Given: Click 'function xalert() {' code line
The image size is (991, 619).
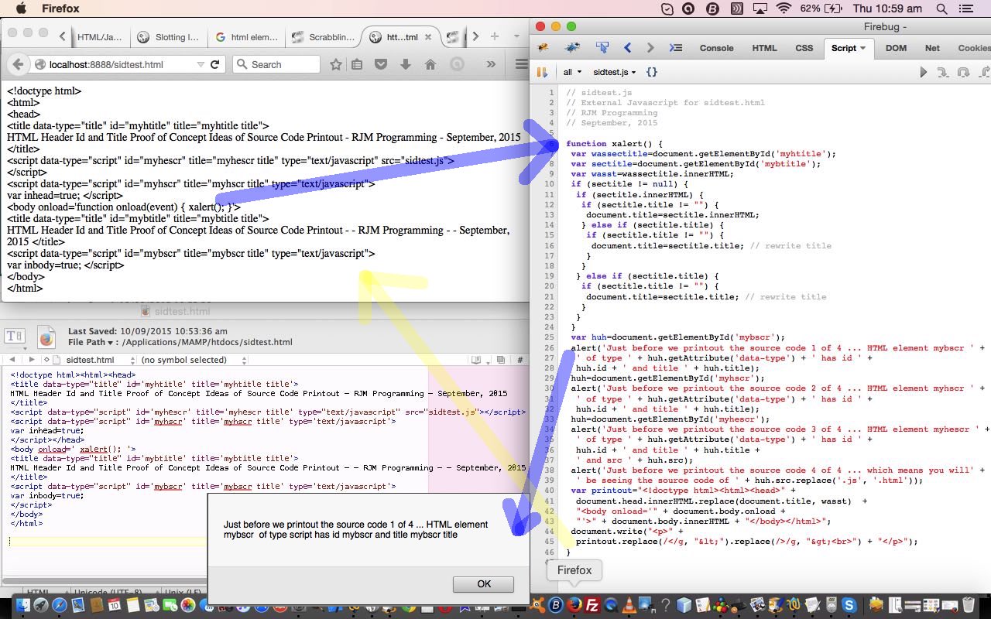Looking at the screenshot, I should [614, 144].
